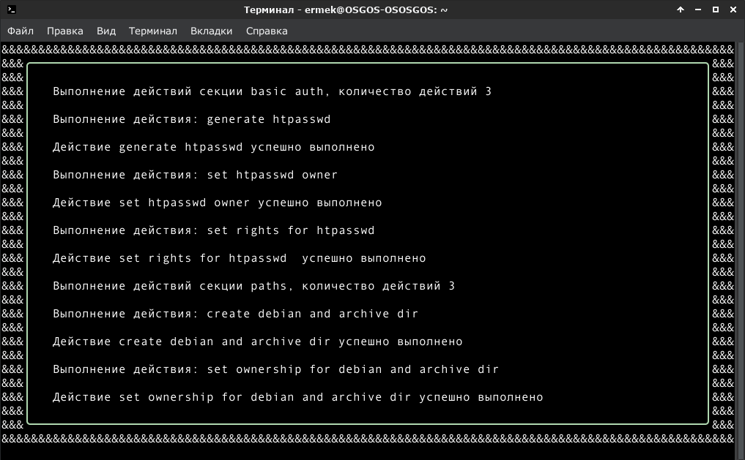Open the Терминал menu

pyautogui.click(x=153, y=31)
